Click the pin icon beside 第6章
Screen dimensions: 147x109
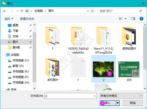coord(31,48)
